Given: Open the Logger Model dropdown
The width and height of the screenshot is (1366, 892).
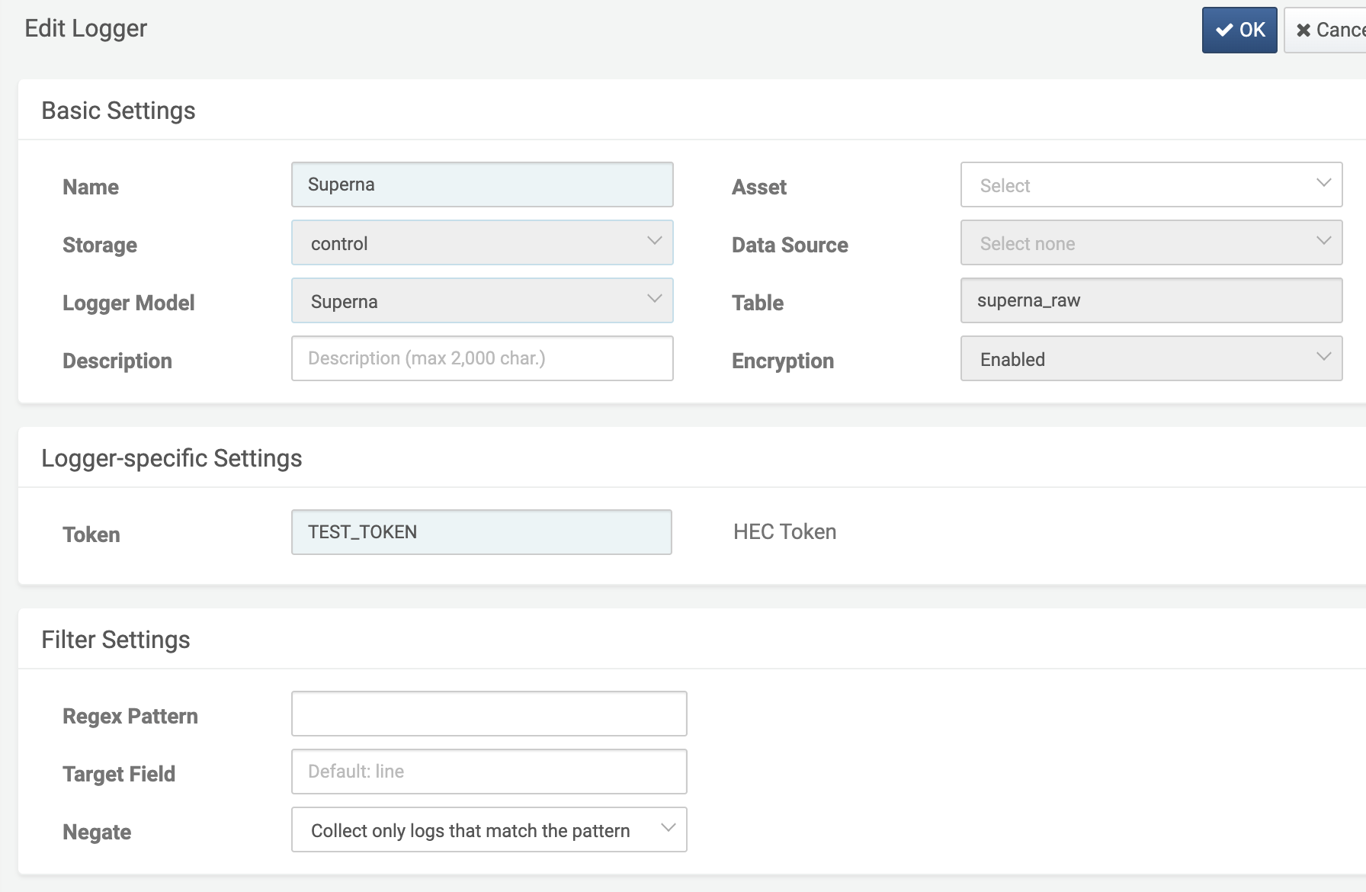Looking at the screenshot, I should click(x=483, y=300).
